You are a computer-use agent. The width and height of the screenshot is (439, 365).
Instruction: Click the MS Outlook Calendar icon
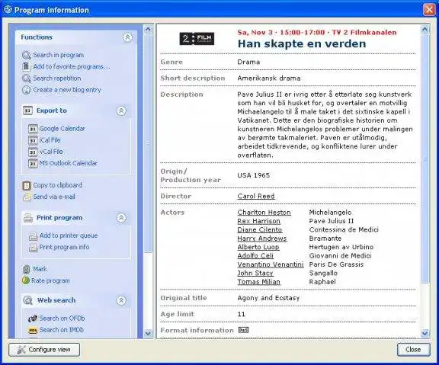33,163
